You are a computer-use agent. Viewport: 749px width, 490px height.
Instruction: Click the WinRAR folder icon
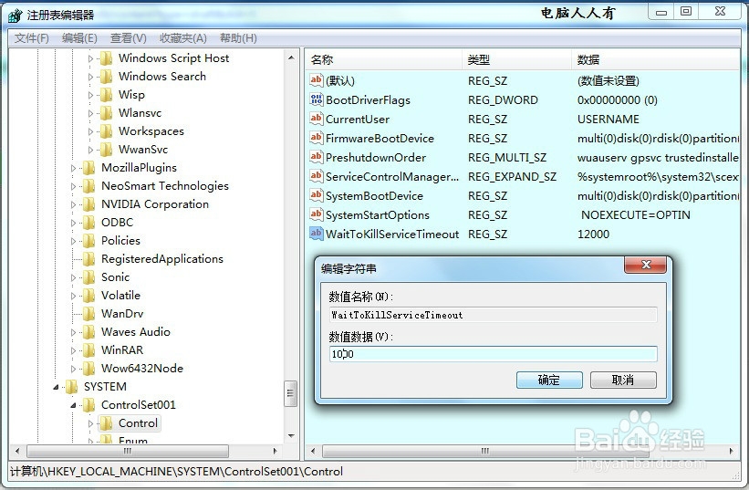88,350
